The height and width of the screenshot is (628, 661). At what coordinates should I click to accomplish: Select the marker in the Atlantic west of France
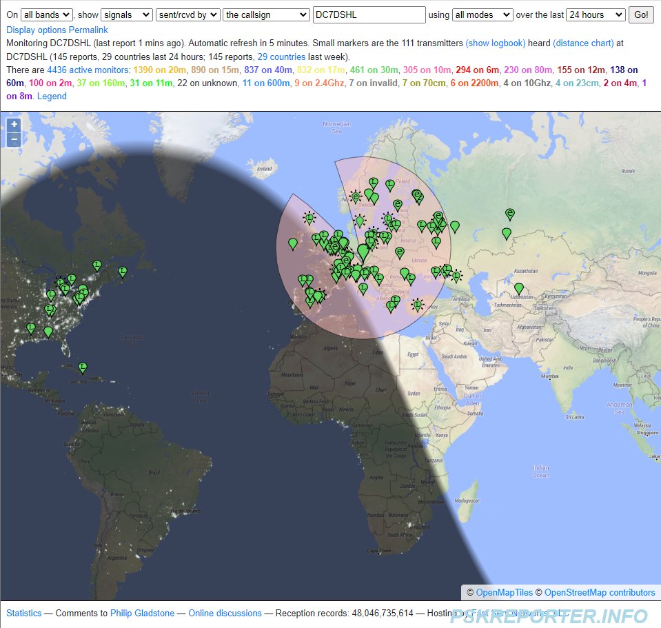(292, 243)
